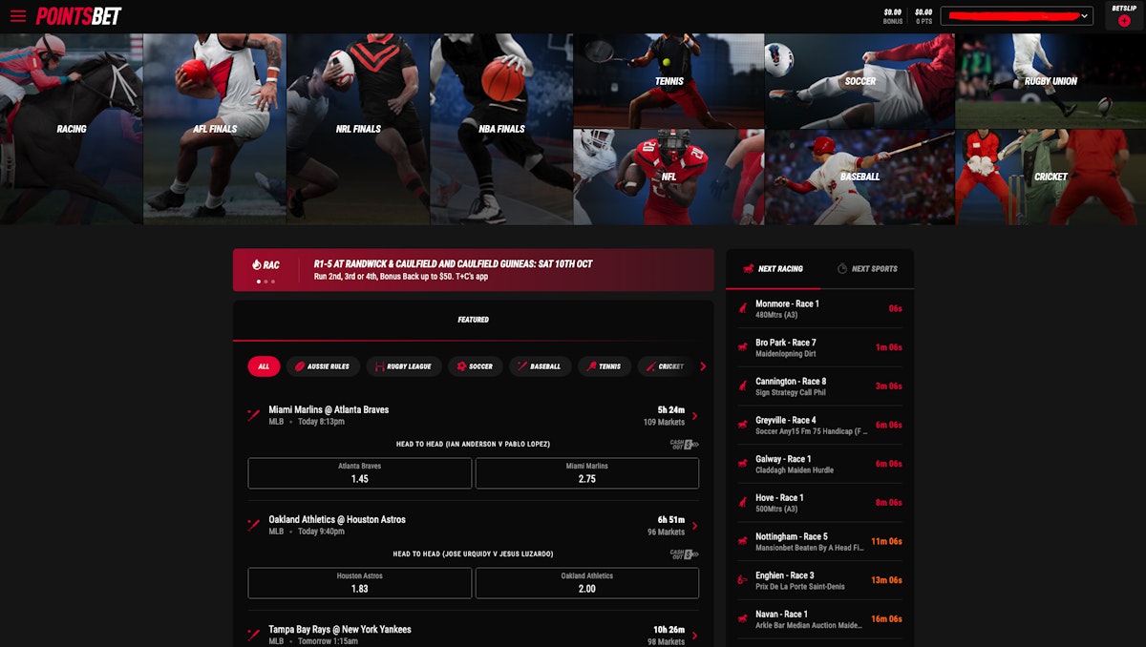Click the Oakland Athletics 2.00 odds button

click(x=586, y=582)
